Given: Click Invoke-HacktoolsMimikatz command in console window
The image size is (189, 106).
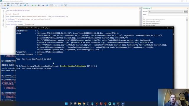Looking at the screenshot, I should (73, 66).
